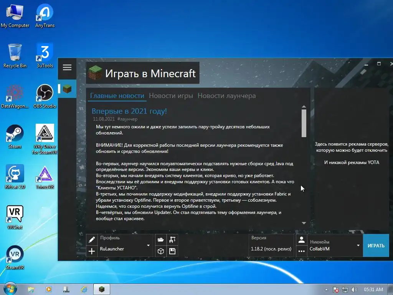Click the date 11.08.2021
393x295 pixels.
(x=104, y=119)
